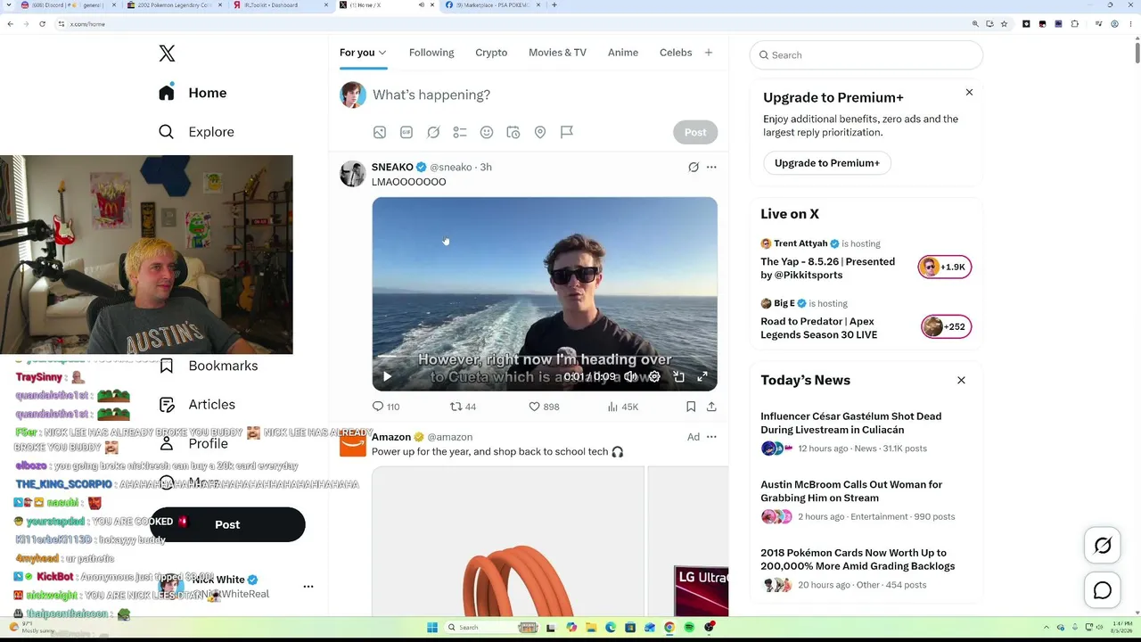This screenshot has height=642, width=1141.
Task: Bookmark SNEAKO's post
Action: 691,407
